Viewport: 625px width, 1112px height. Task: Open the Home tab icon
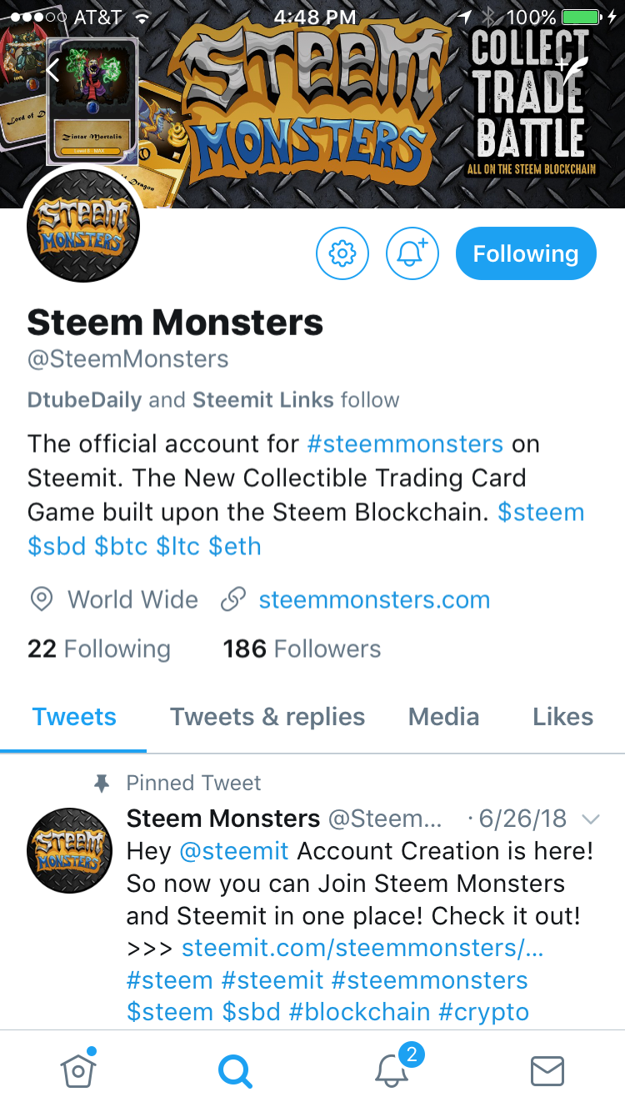(78, 1069)
